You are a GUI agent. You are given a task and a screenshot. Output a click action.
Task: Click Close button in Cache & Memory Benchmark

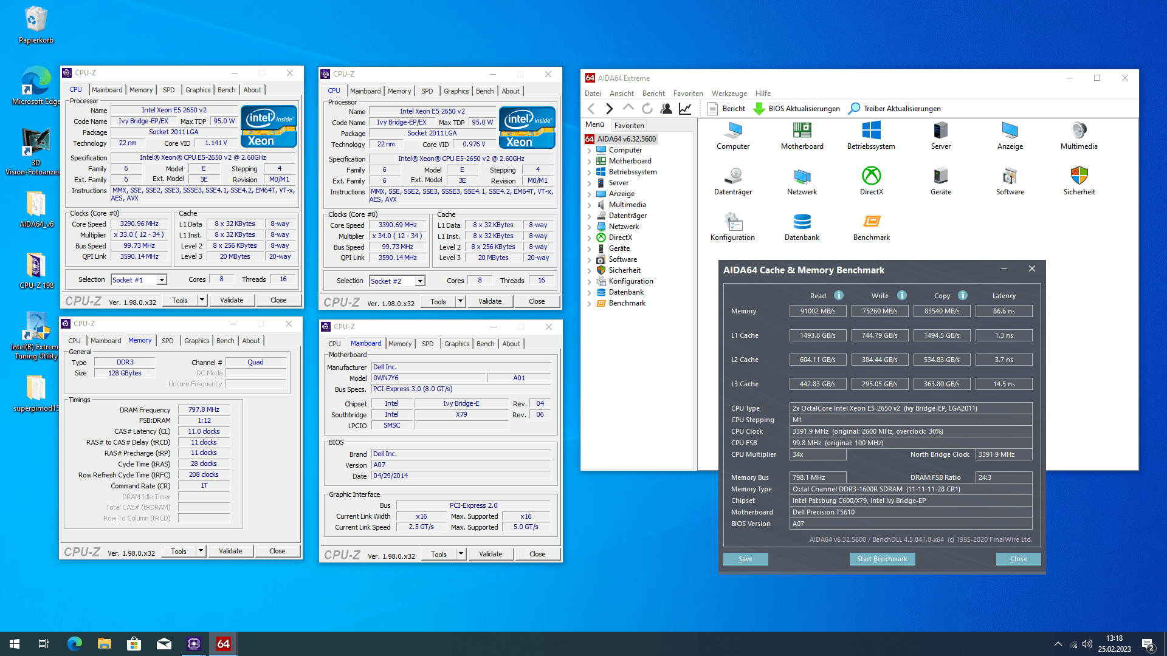coord(1019,559)
